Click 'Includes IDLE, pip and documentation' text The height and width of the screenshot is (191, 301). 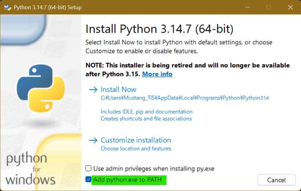point(147,112)
